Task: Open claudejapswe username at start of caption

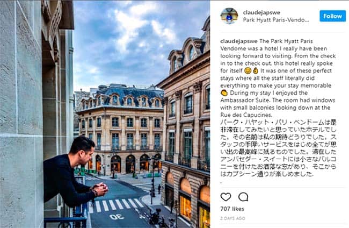Action: click(x=239, y=41)
